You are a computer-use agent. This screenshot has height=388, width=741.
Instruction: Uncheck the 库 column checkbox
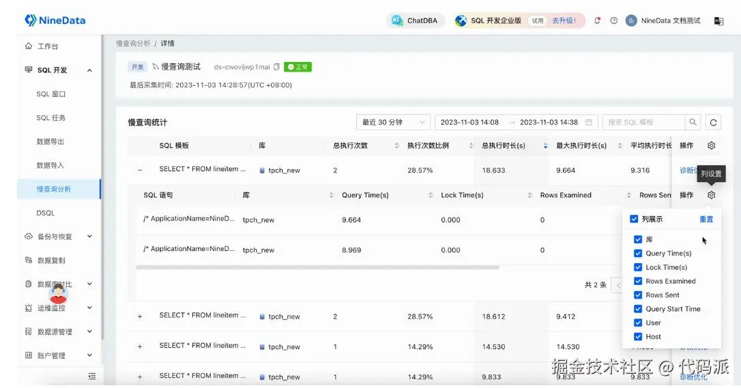[x=638, y=239]
